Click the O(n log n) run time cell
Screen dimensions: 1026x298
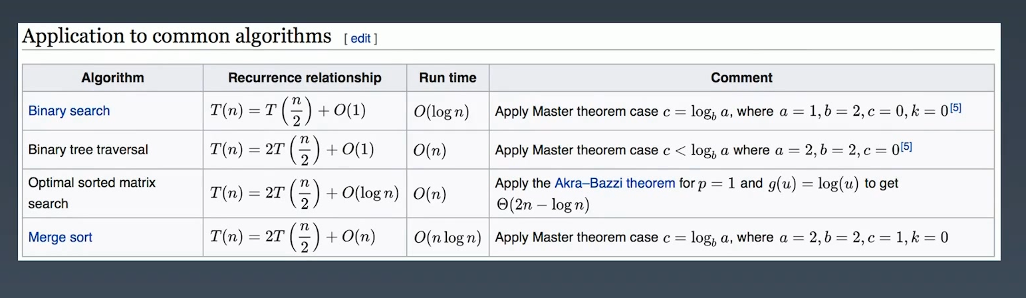click(x=448, y=237)
